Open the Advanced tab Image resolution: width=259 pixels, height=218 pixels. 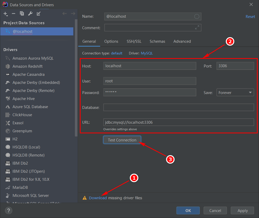(x=182, y=41)
